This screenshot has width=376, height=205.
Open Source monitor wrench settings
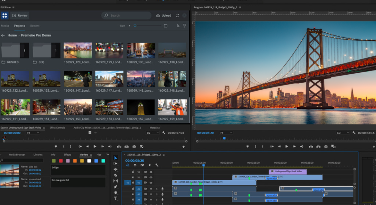point(164,133)
